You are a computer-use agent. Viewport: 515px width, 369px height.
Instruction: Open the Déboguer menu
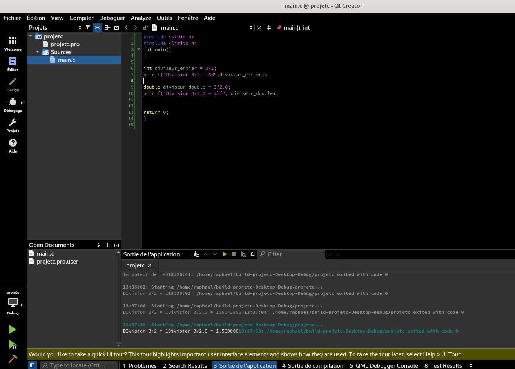click(x=112, y=18)
